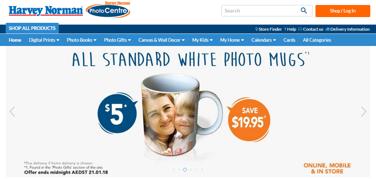Select the last carousel dot

[x=202, y=170]
